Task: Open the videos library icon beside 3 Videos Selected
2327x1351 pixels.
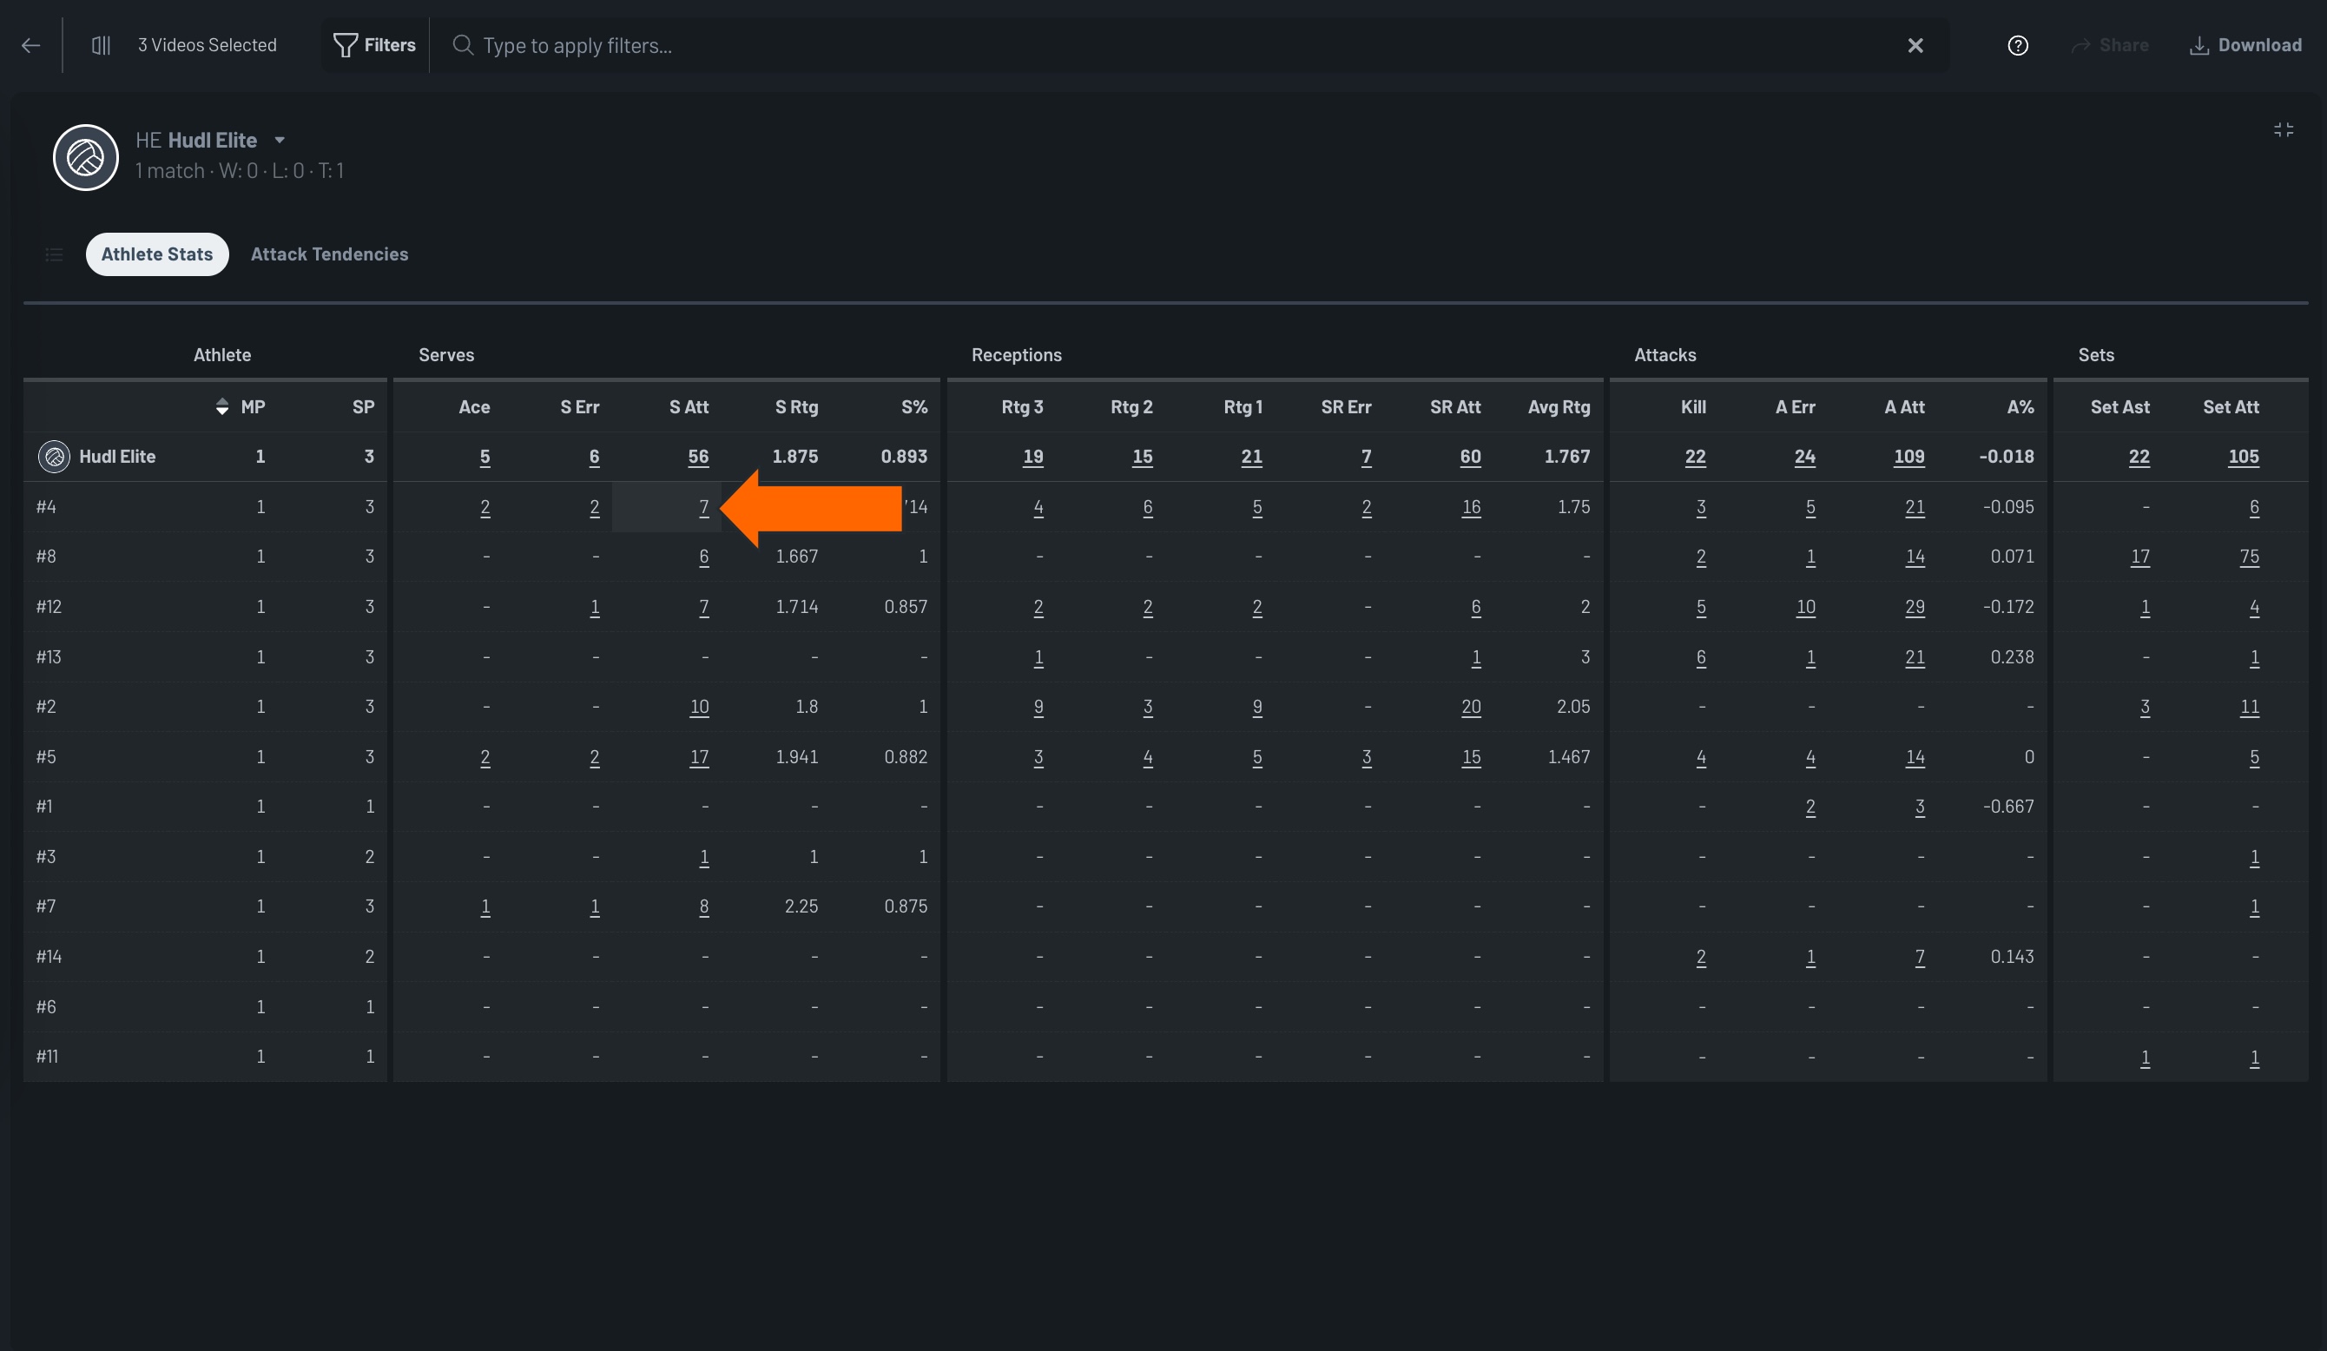Action: tap(101, 45)
